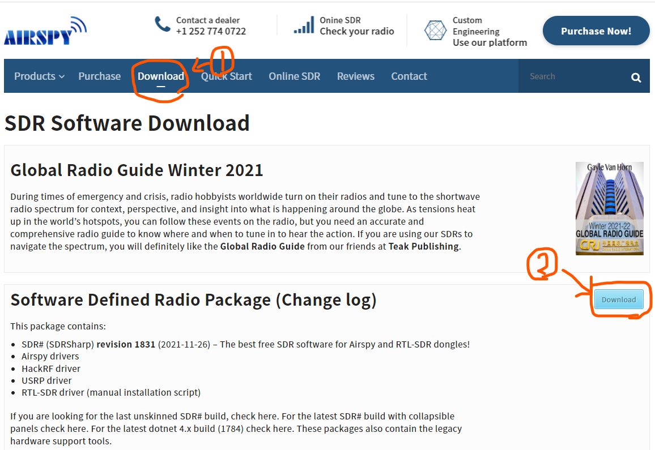Go to the Quick Start page
Viewport: 655px width, 450px height.
pyautogui.click(x=227, y=76)
